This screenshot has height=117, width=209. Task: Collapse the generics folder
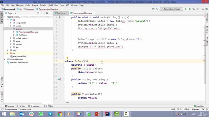[10, 29]
